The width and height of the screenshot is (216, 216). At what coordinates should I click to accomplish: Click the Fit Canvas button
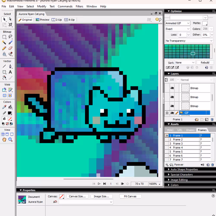tap(130, 197)
